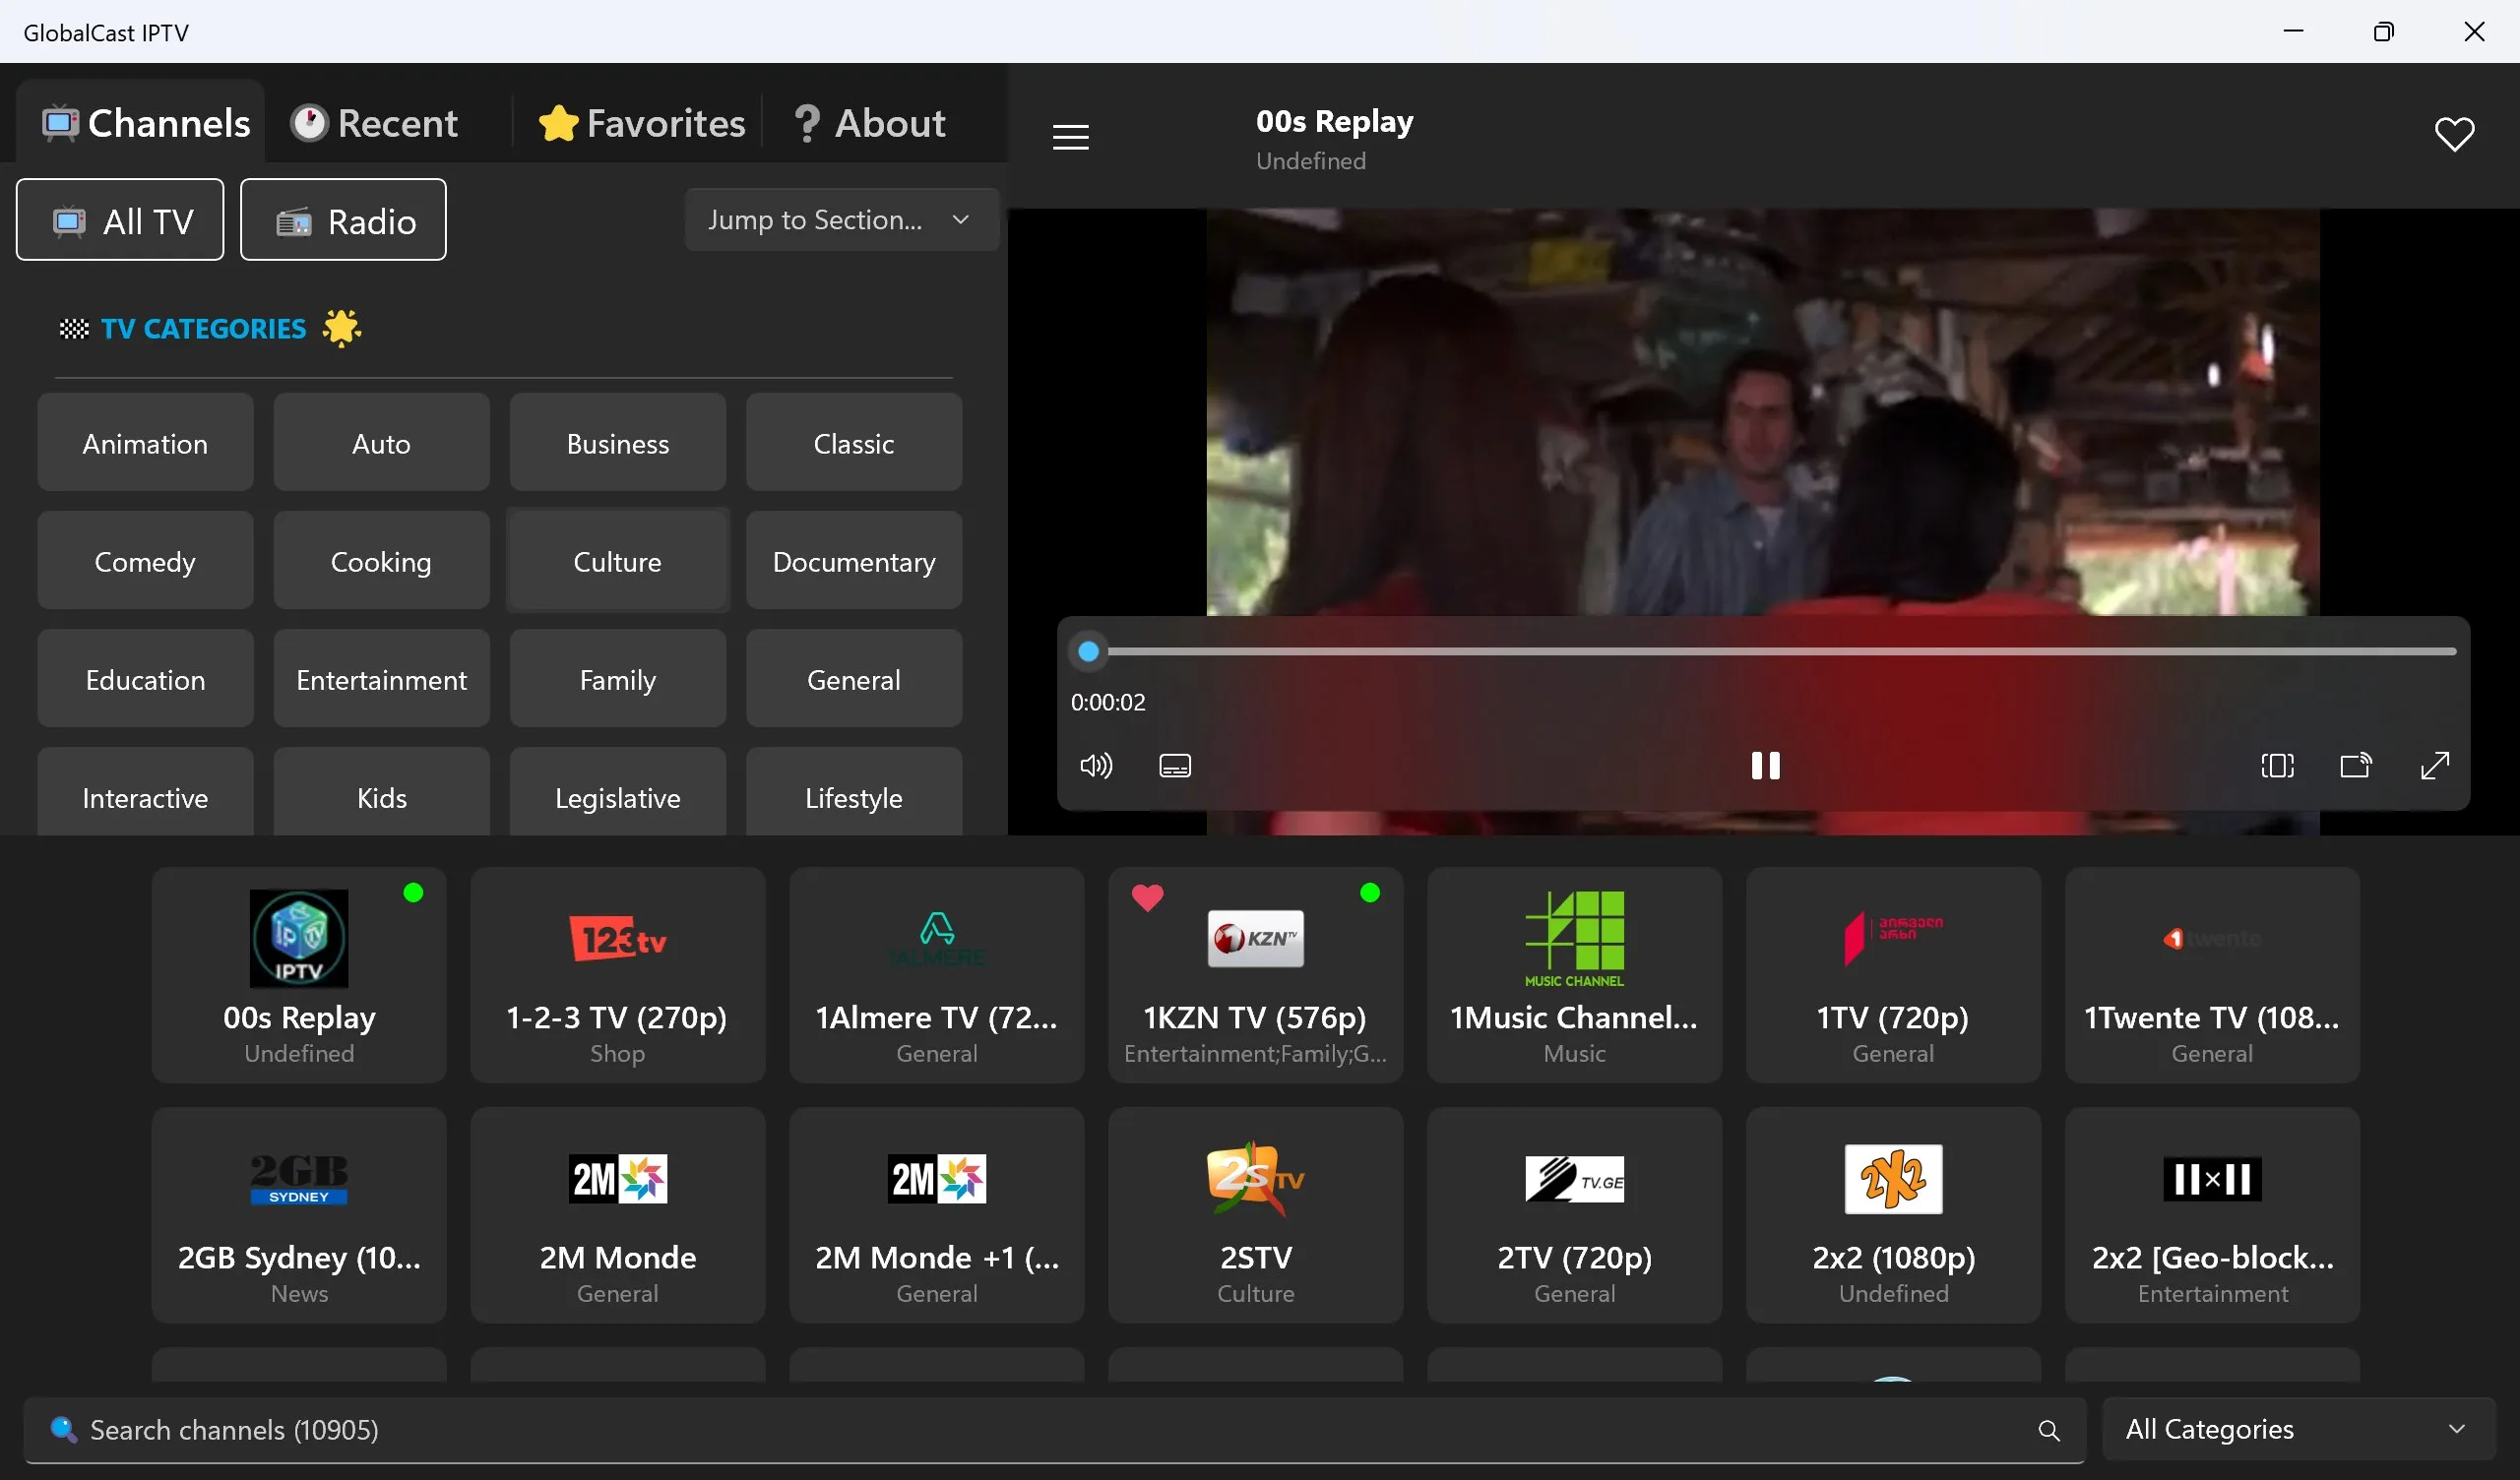Pause the video playback
The image size is (2520, 1480).
tap(1765, 766)
